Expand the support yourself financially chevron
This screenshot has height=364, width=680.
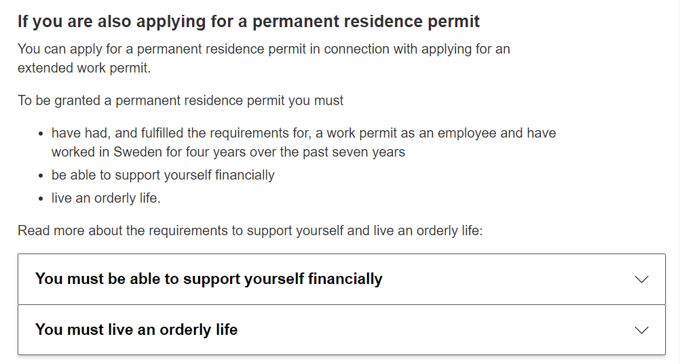(x=641, y=279)
